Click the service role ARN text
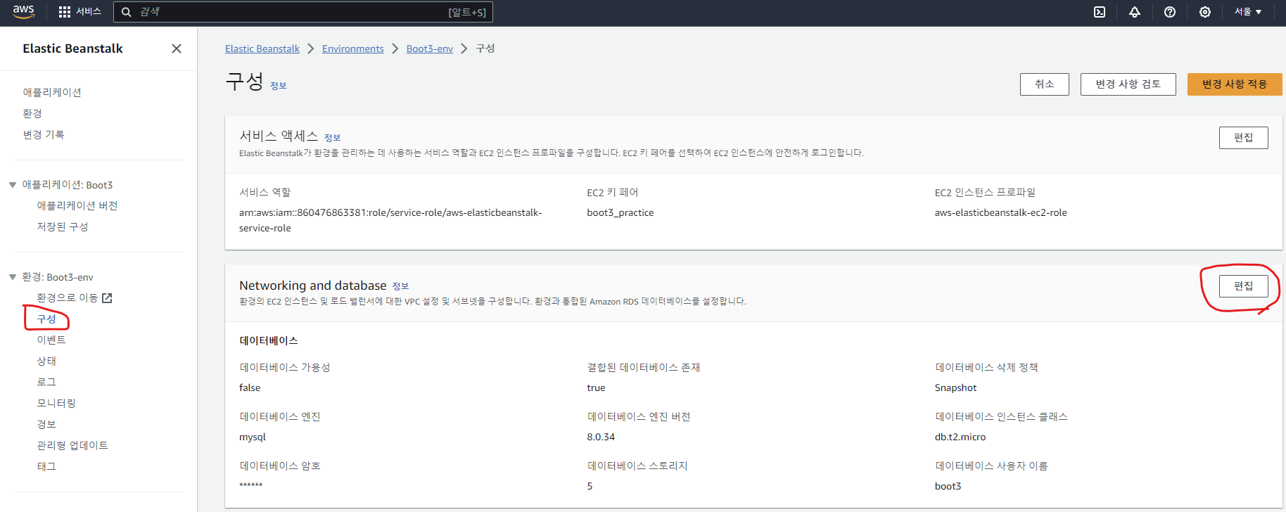The width and height of the screenshot is (1286, 512). pos(390,220)
